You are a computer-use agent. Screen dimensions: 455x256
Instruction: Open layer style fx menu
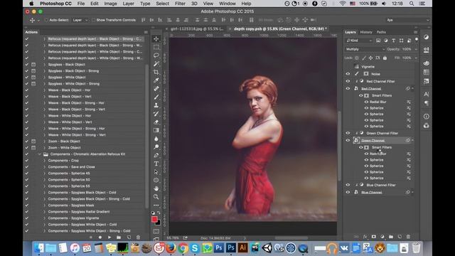(365, 237)
